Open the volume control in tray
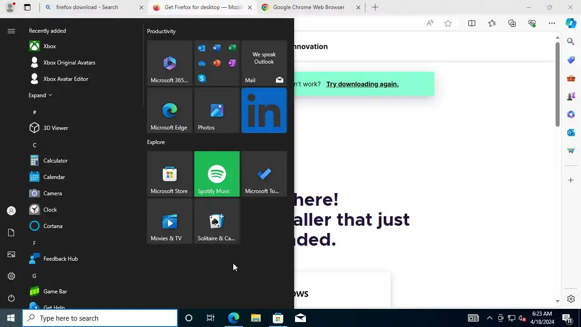 pyautogui.click(x=522, y=318)
